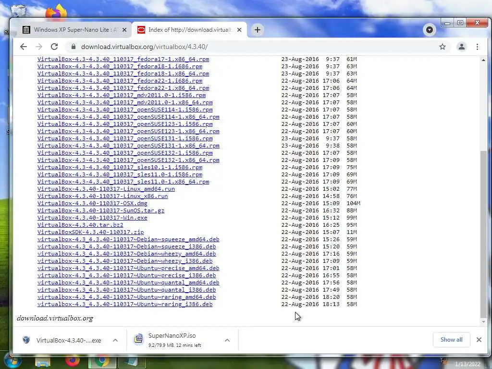492x369 pixels.
Task: Open the Ubuntu quantal i386 deb link
Action: tap(127, 290)
